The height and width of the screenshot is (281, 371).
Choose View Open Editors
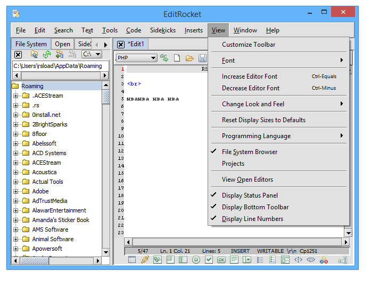pyautogui.click(x=279, y=180)
